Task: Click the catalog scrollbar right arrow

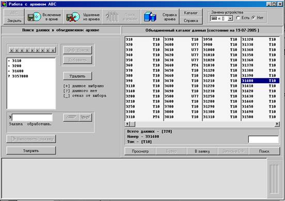Action: pyautogui.click(x=277, y=123)
